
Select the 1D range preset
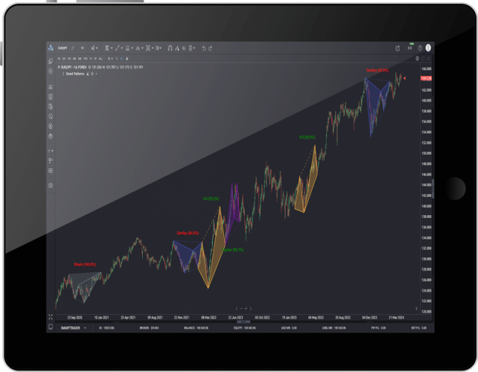pos(59,59)
